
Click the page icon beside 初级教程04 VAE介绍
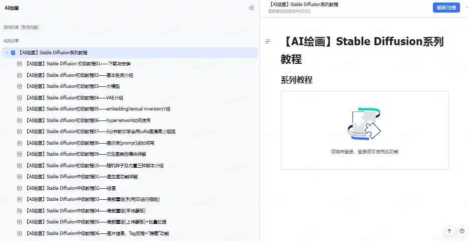pos(20,98)
